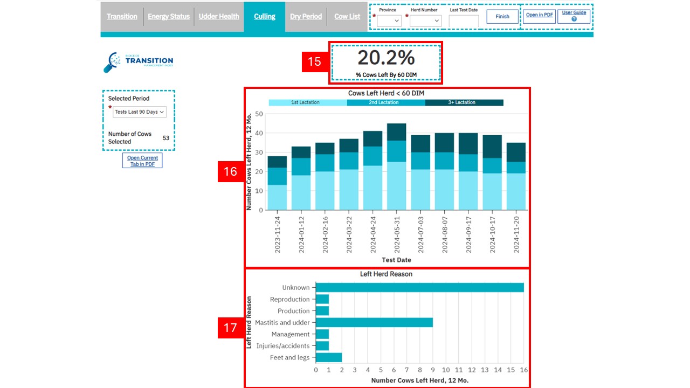Click Open Current Tab in PDF
Viewport: 690px width, 388px height.
point(142,161)
